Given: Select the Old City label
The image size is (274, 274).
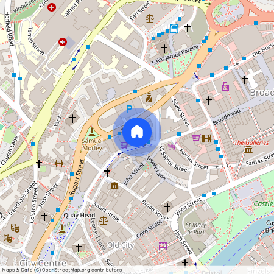Looking at the screenshot, I should tap(121, 245).
